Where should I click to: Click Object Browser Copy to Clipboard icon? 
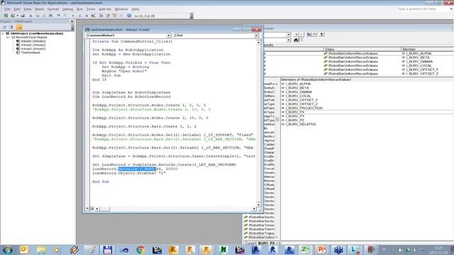pyautogui.click(x=309, y=35)
